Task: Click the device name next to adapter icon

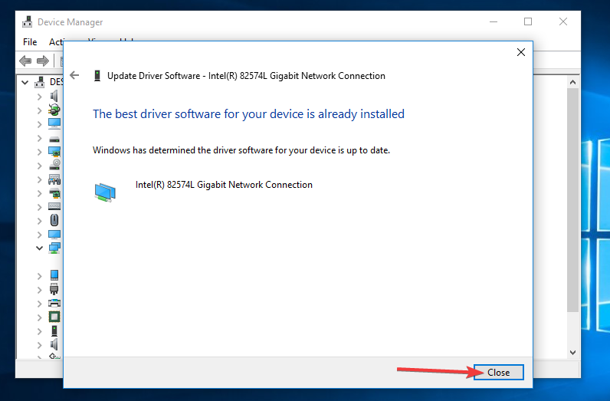Action: coord(224,185)
